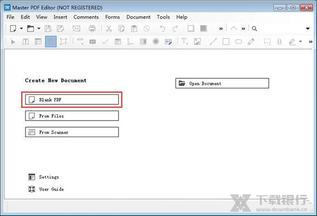Expand the Open File dropdown arrow

point(38,29)
